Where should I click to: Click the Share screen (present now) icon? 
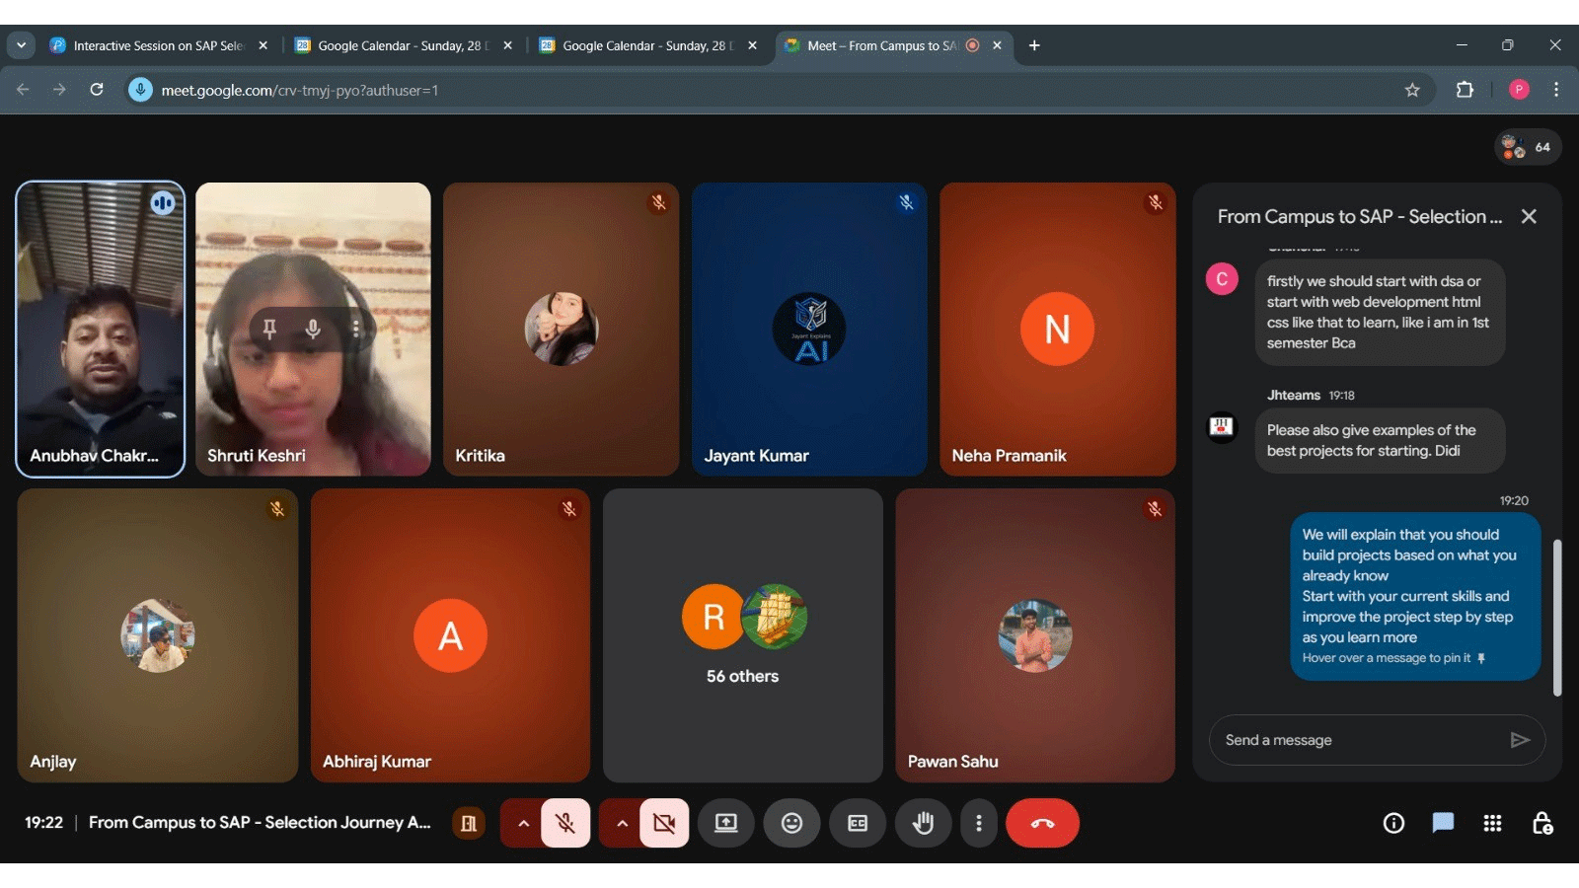tap(726, 823)
